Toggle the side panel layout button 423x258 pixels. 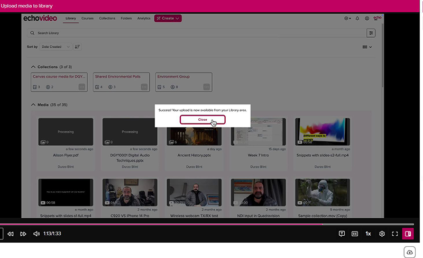(408, 234)
